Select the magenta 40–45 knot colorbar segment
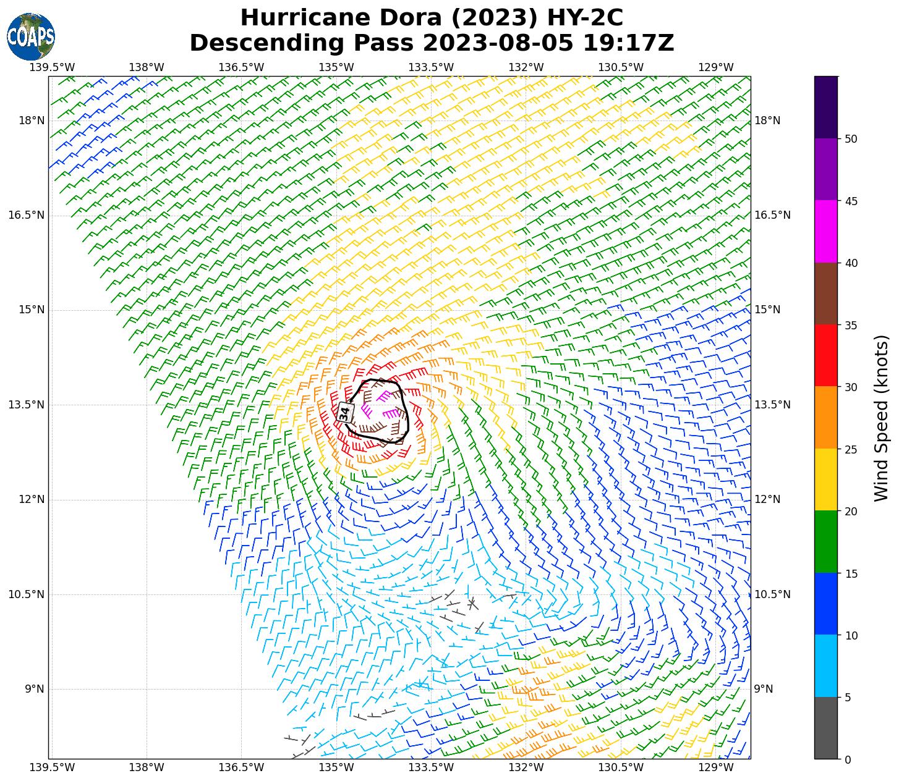 click(x=825, y=231)
